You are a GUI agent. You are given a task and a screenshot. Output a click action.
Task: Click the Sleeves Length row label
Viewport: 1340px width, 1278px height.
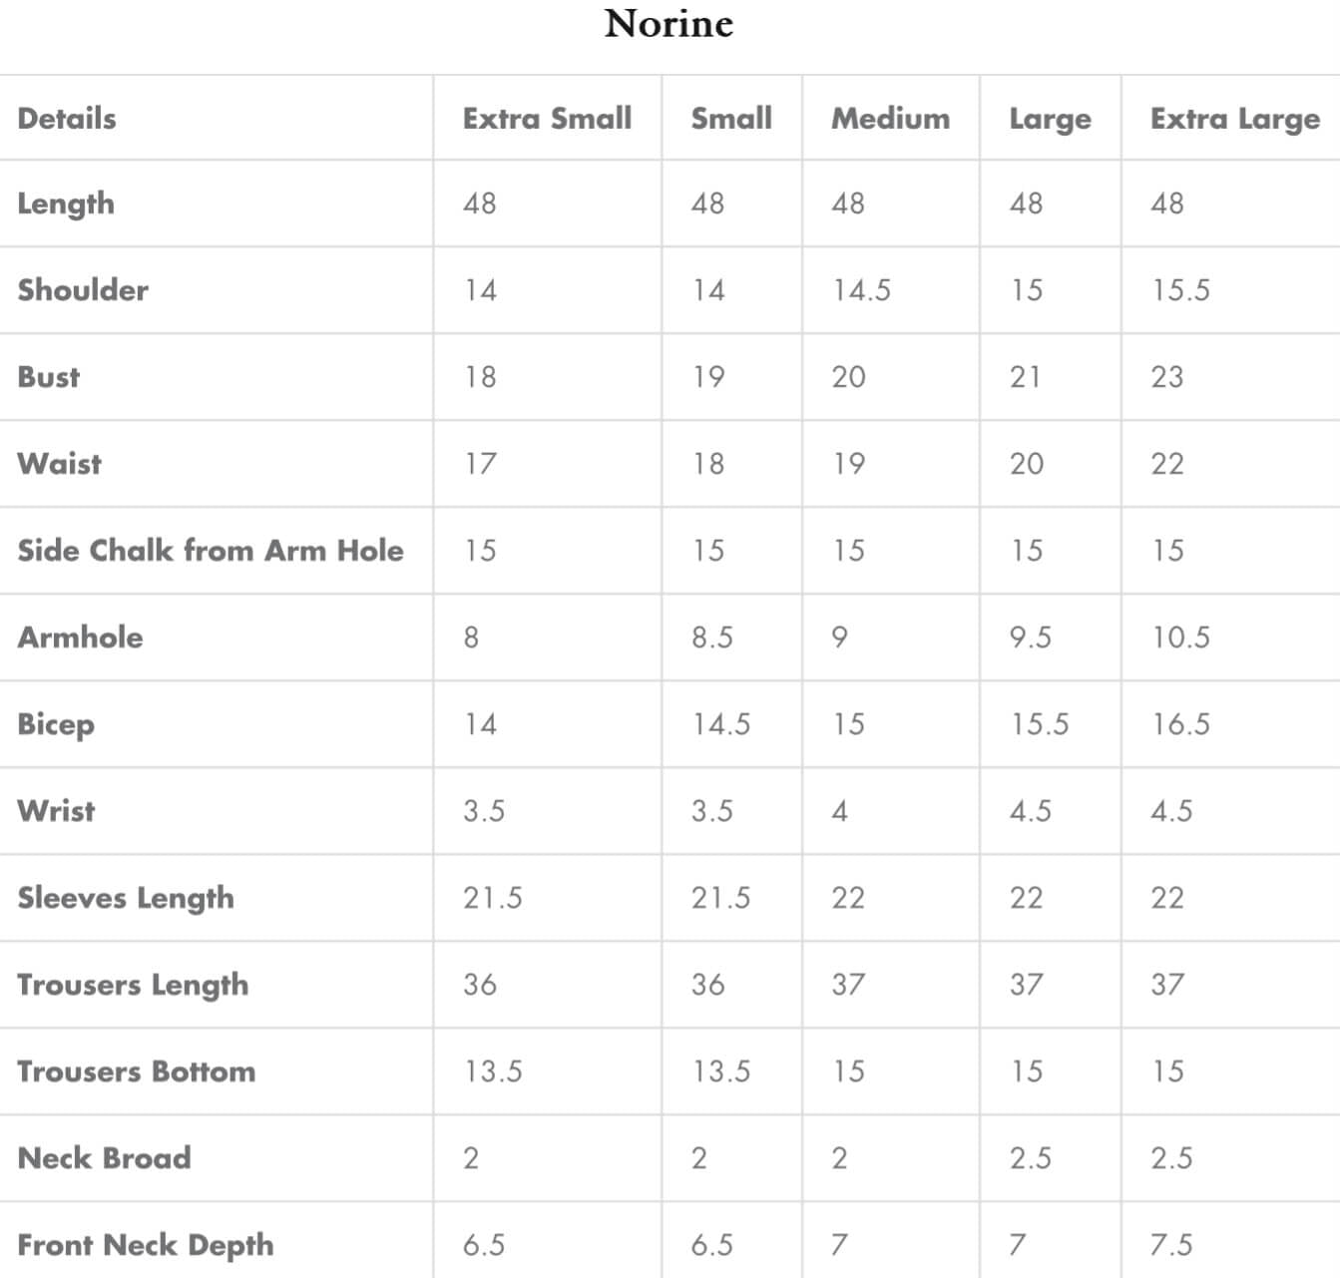point(126,898)
